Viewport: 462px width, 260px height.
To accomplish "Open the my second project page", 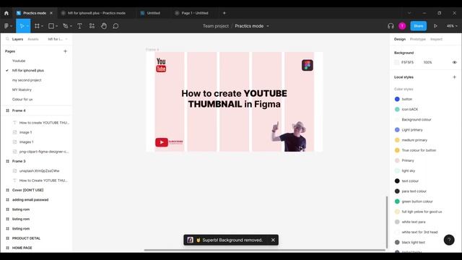I will pos(27,80).
